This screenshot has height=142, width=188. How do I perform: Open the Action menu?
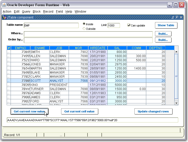7,12
